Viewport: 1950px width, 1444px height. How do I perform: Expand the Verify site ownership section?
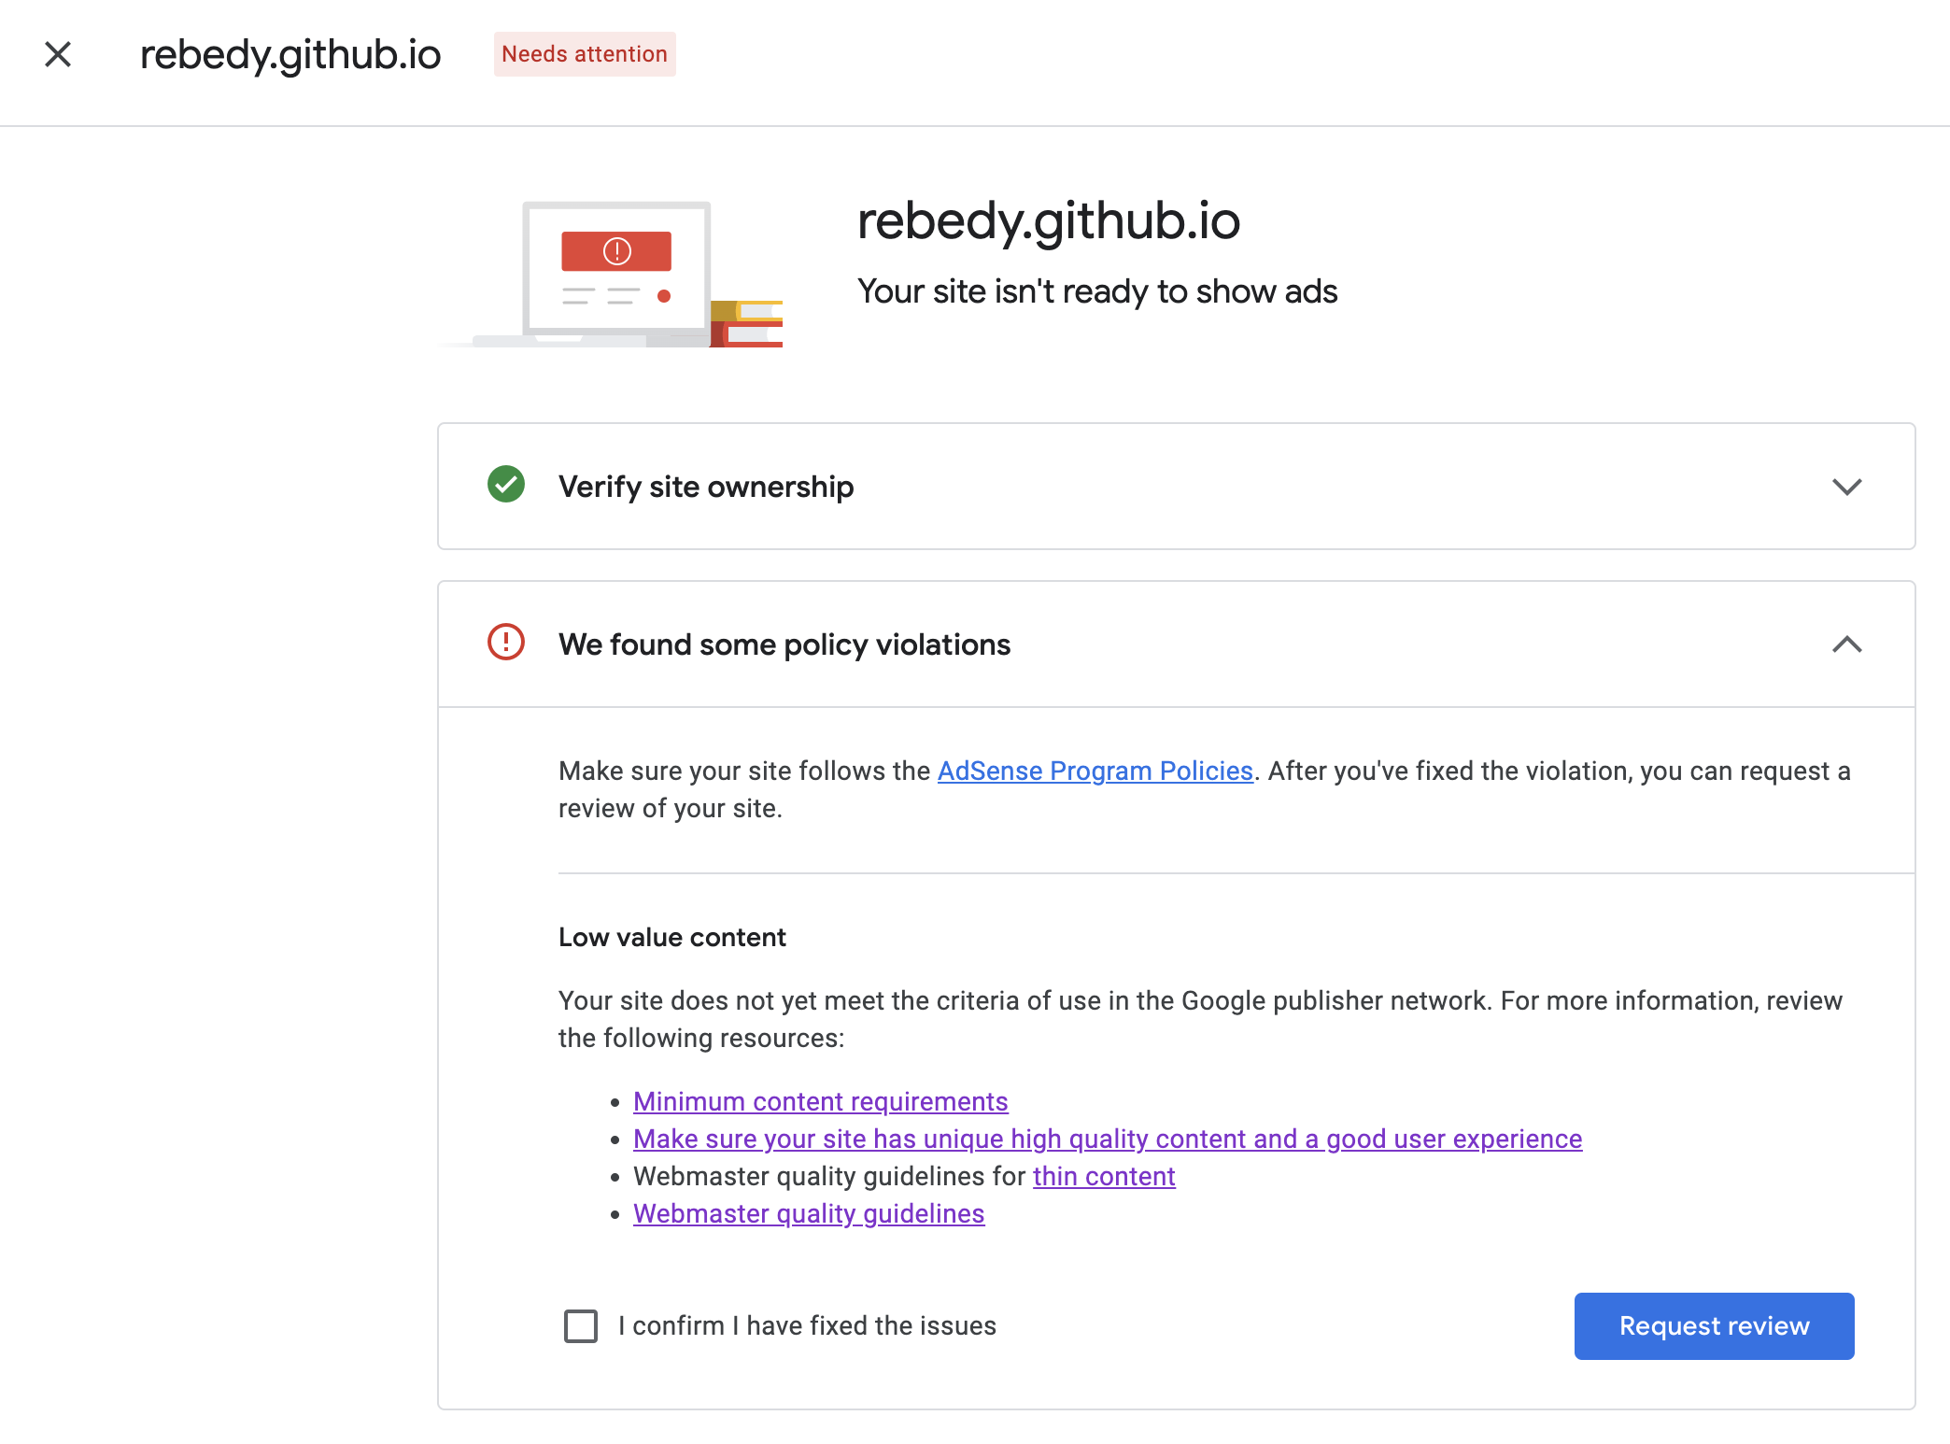[1846, 487]
